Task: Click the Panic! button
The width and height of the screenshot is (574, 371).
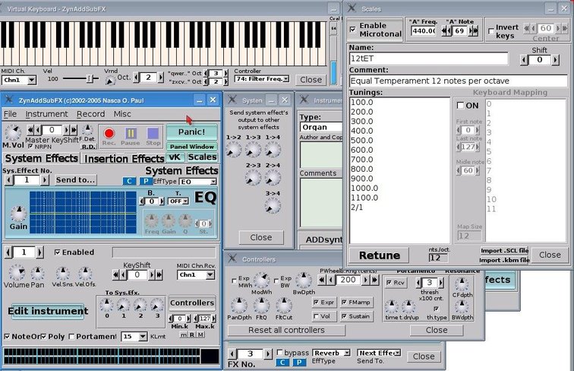Action: click(191, 132)
